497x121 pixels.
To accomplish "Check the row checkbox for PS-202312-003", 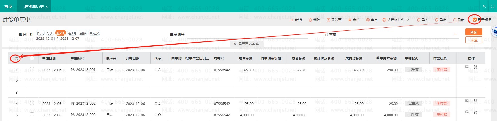I will pos(32,115).
